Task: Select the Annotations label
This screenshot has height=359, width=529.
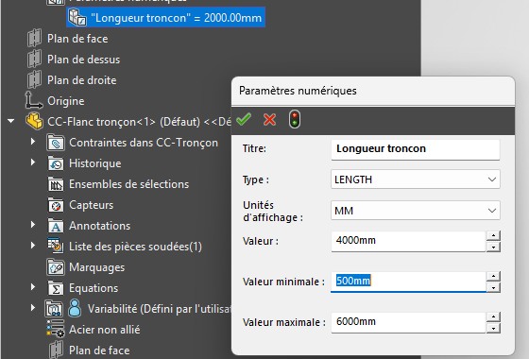Action: (99, 226)
